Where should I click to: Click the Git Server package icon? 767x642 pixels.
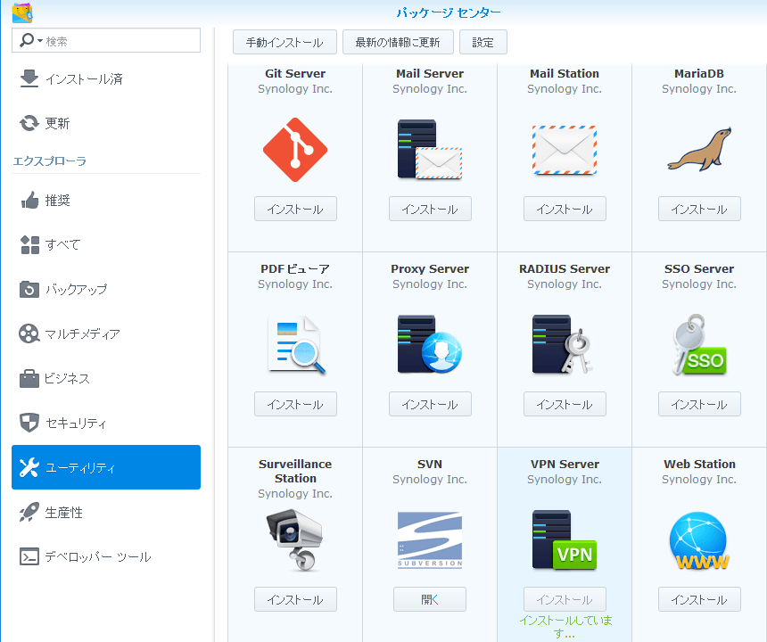pyautogui.click(x=295, y=150)
